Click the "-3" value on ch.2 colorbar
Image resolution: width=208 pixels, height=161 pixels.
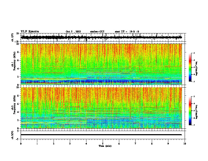click(x=194, y=97)
